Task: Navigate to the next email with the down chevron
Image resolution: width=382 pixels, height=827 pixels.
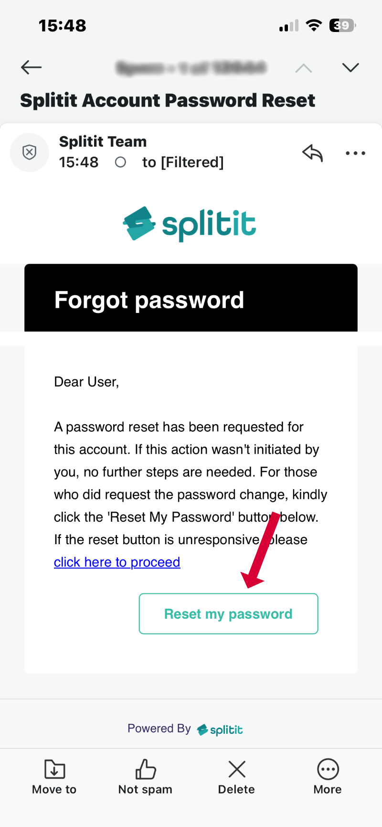Action: 350,67
